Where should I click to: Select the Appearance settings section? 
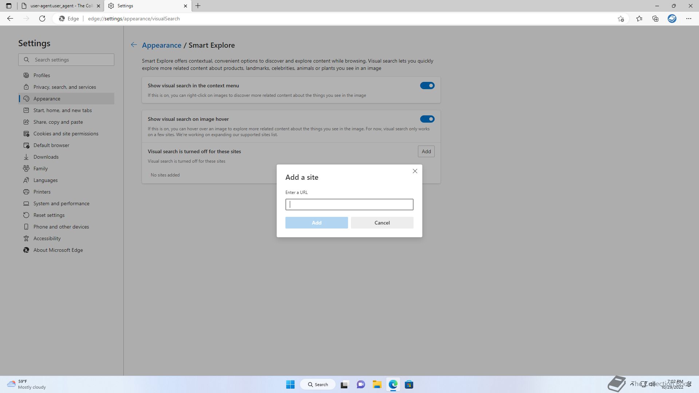coord(66,99)
